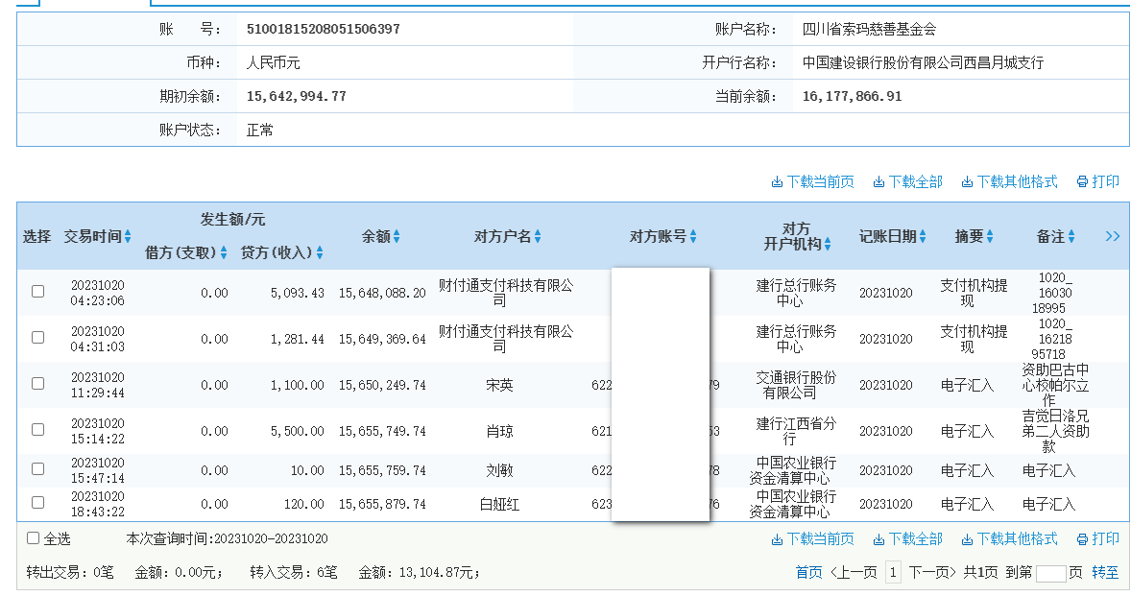Focus the page number input field
Viewport: 1131px width, 596px height.
pyautogui.click(x=1051, y=574)
